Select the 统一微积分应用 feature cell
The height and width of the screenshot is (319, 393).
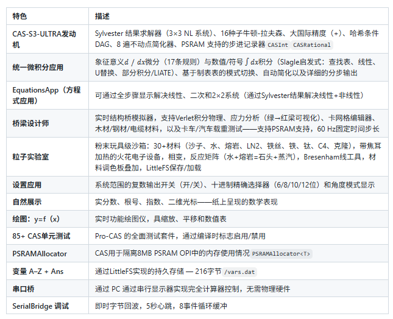point(38,67)
